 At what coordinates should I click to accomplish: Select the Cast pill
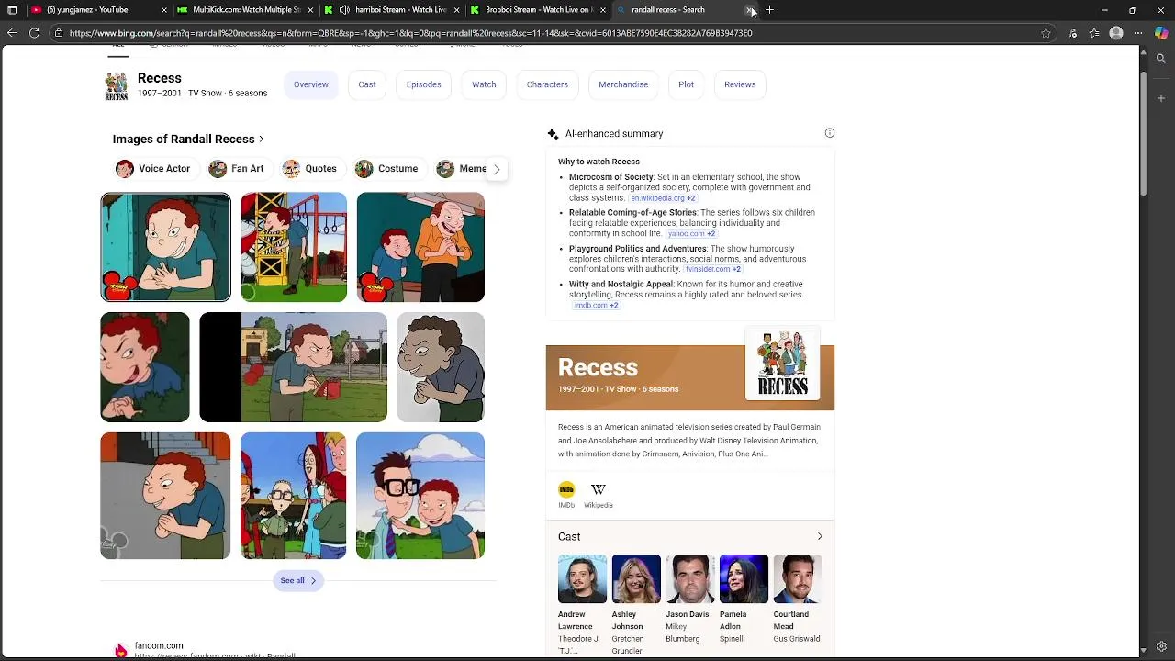point(367,84)
